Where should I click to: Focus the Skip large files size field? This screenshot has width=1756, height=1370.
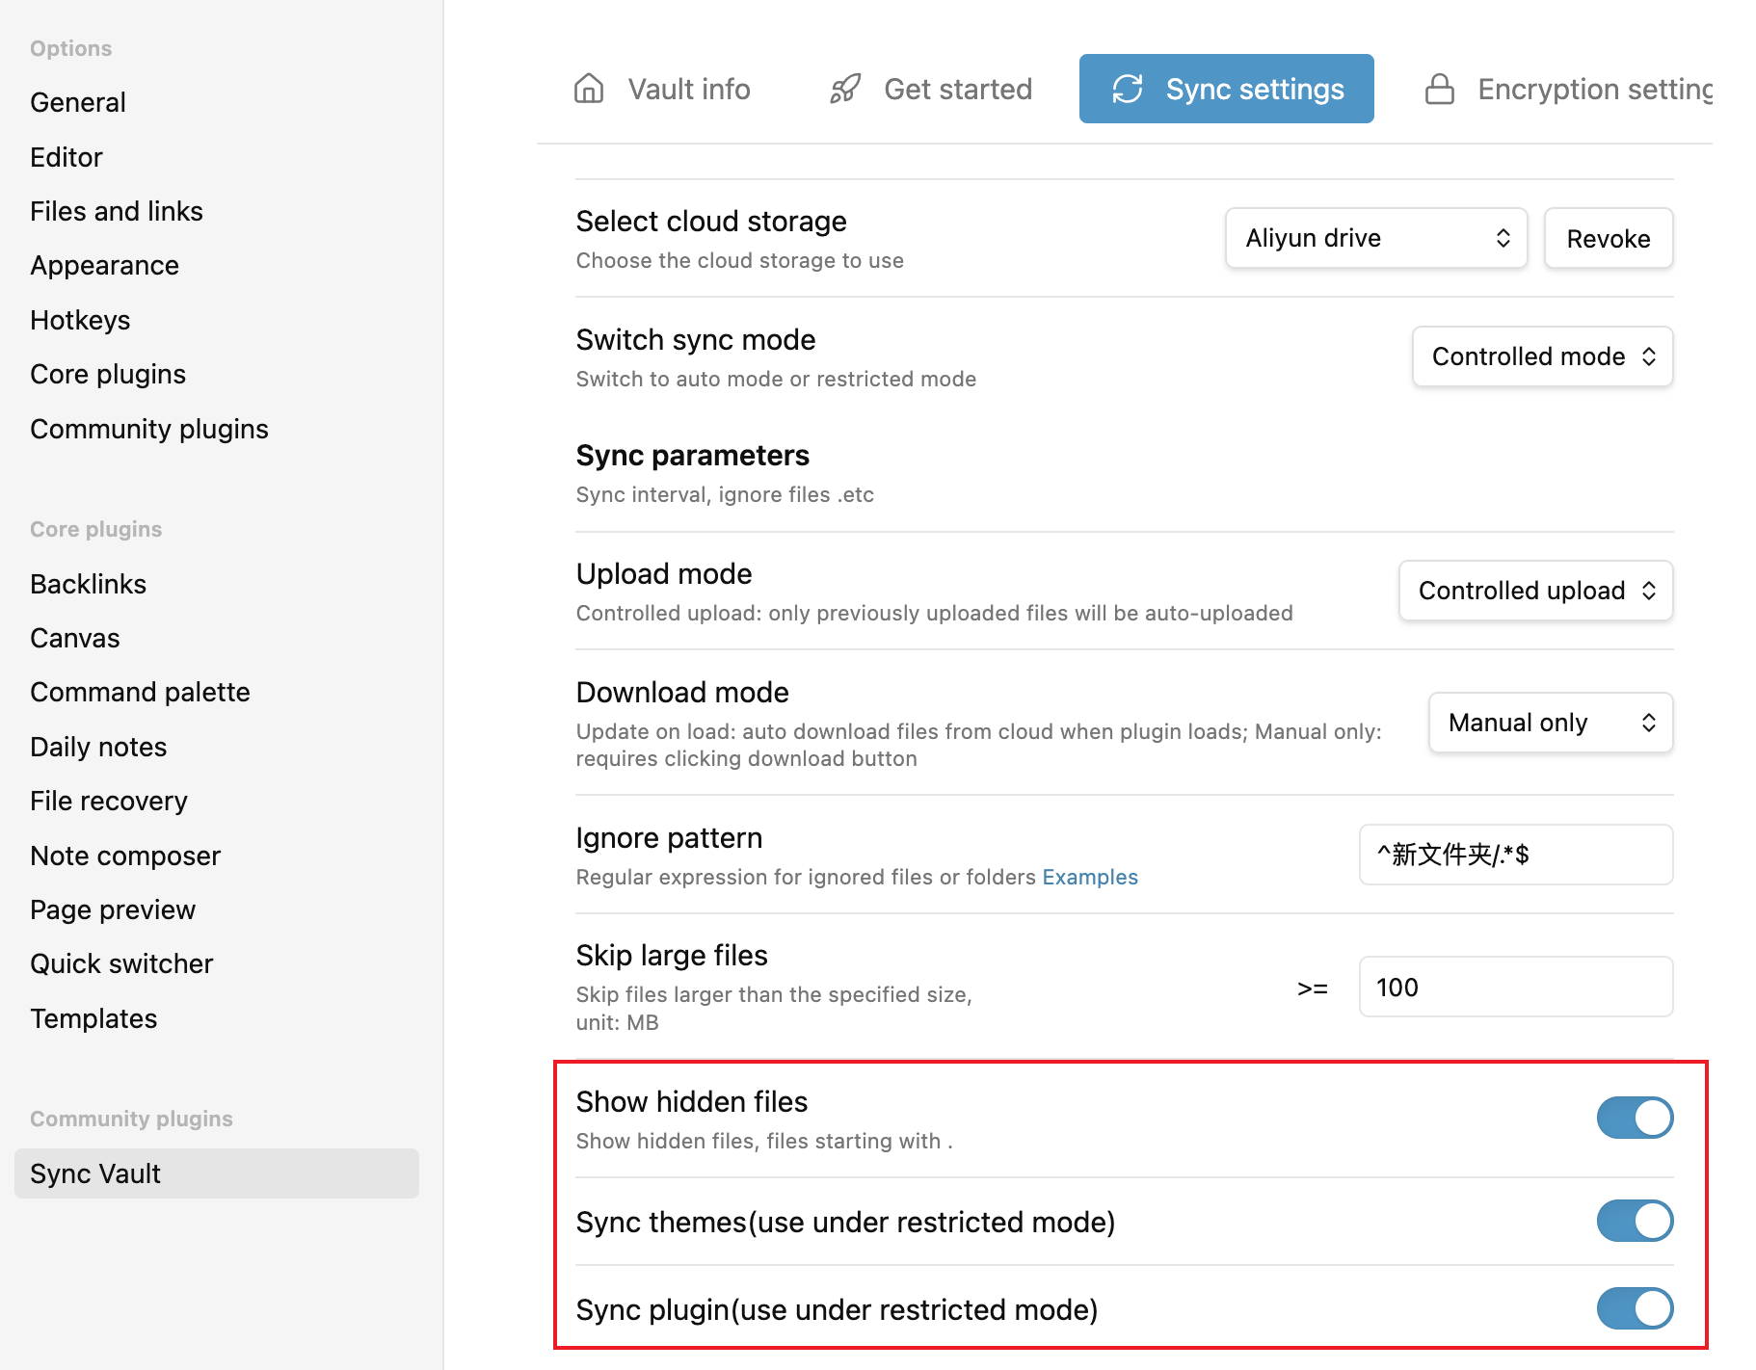coord(1515,987)
